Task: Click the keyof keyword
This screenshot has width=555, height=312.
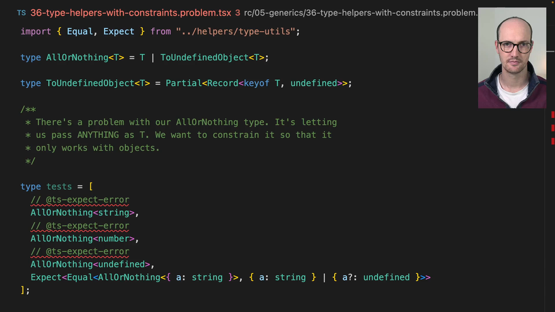Action: [257, 83]
